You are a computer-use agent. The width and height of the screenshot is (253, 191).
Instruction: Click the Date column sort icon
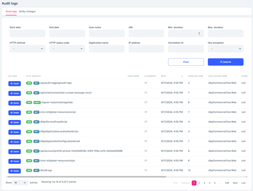click(x=182, y=76)
